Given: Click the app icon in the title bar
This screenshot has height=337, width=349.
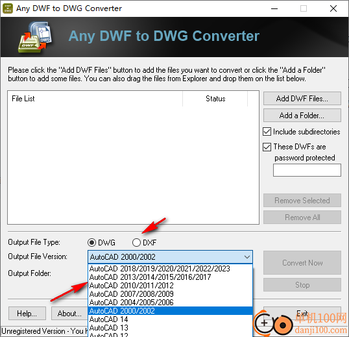Looking at the screenshot, I should tap(8, 8).
